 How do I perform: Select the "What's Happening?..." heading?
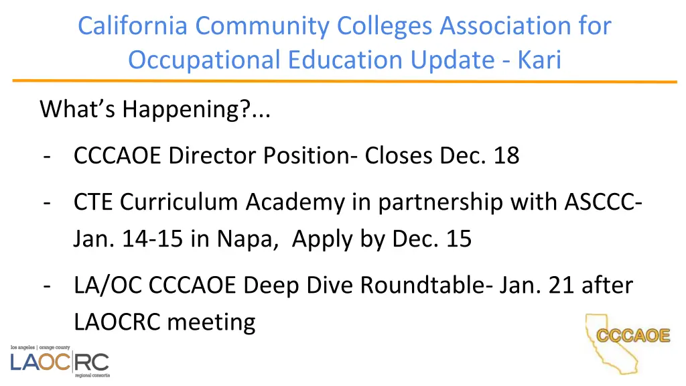155,109
